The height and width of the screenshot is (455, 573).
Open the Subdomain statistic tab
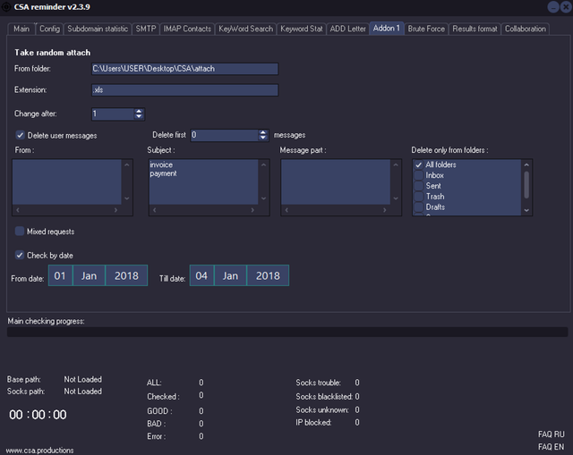98,29
